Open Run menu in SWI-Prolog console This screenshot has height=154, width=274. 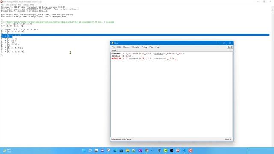pos(20,5)
